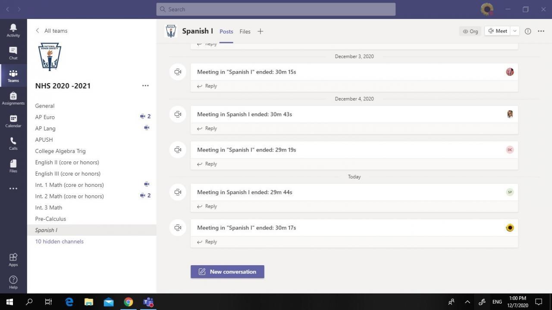The image size is (552, 310).
Task: Switch the ENG input language
Action: point(497,302)
